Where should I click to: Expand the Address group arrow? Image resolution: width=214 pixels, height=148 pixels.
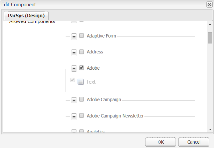click(x=74, y=52)
